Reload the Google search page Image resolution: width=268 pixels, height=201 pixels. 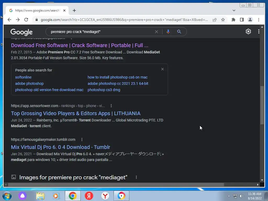tap(26, 20)
